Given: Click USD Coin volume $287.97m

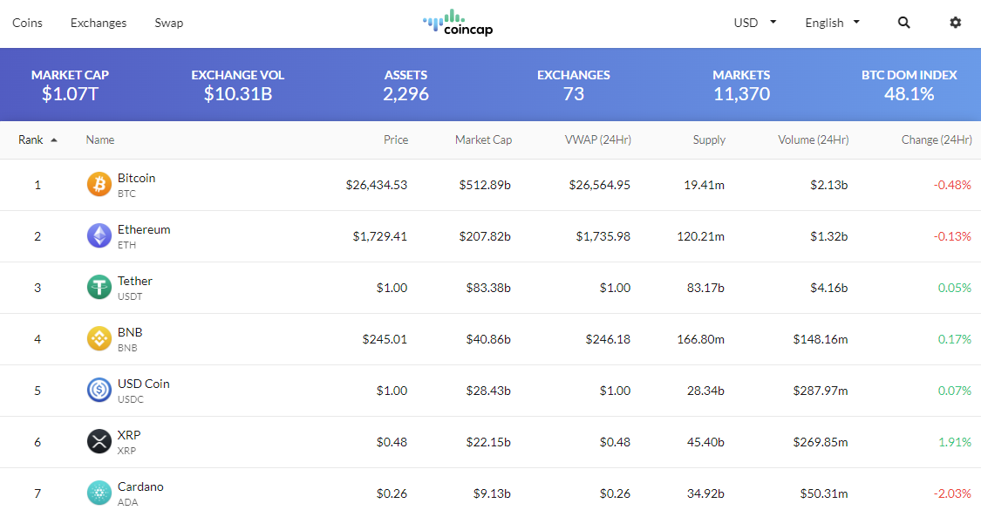Looking at the screenshot, I should coord(821,390).
